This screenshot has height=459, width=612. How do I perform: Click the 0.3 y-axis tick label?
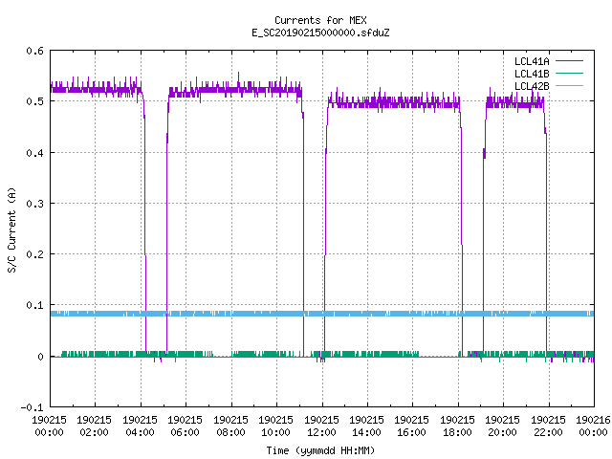pos(34,204)
